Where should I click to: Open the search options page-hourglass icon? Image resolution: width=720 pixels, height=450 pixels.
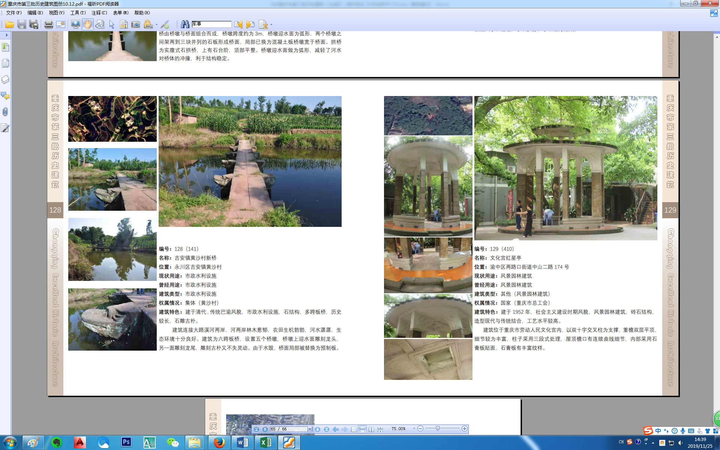point(263,24)
